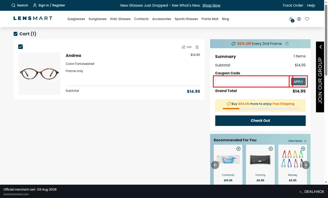
Task: Click the Search magnifier icon
Action: [13, 5]
